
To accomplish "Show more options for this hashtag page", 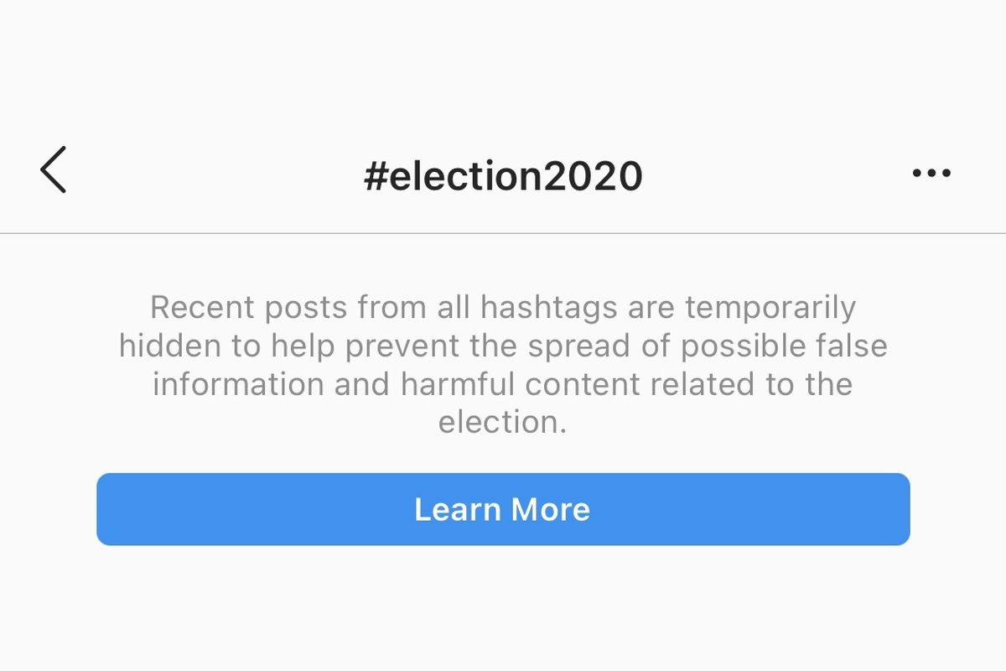I will pyautogui.click(x=931, y=174).
